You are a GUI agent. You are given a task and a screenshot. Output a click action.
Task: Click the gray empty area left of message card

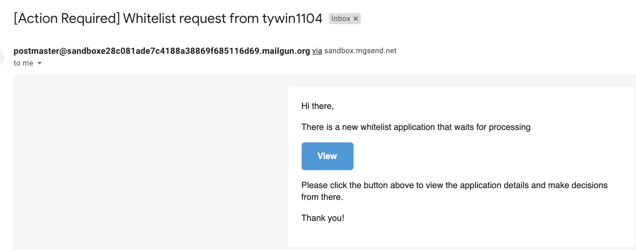(148, 161)
